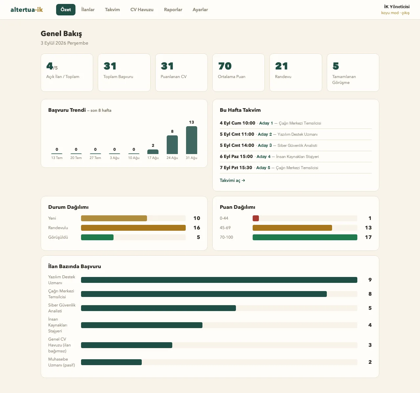
Task: Click the 31 Ağu trend bar
Action: point(192,140)
